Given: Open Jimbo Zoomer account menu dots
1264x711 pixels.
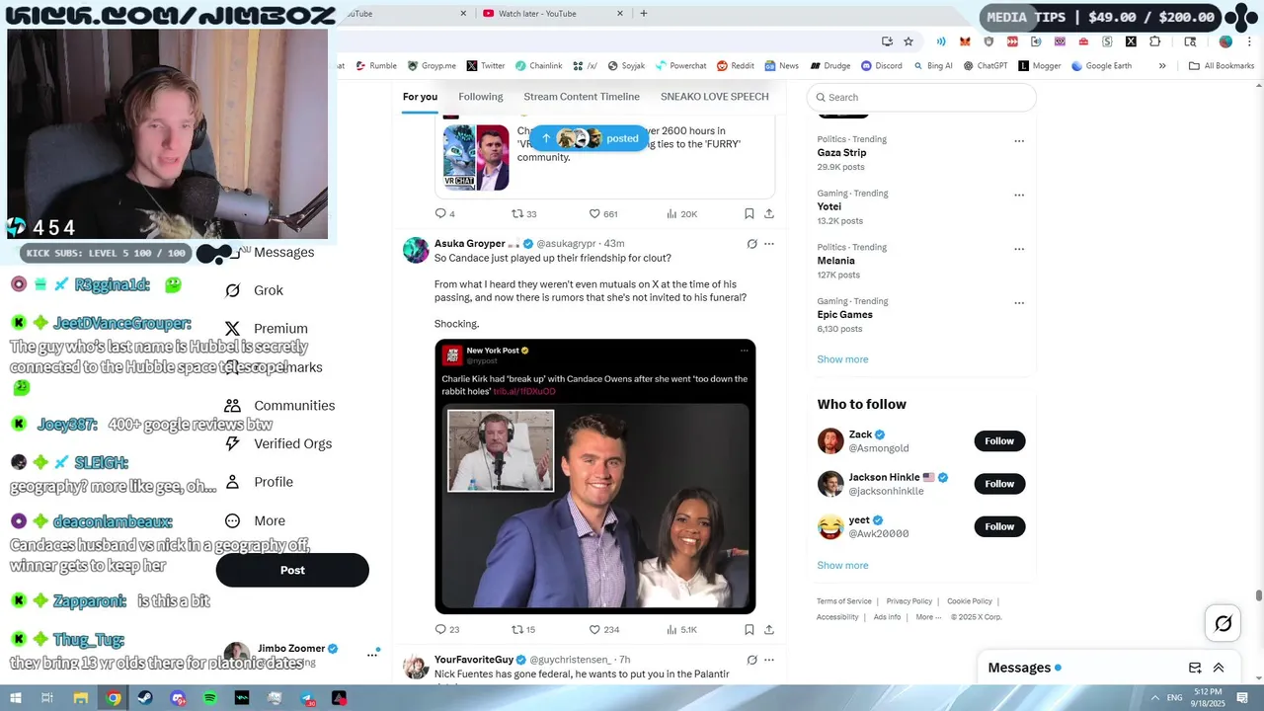Looking at the screenshot, I should [372, 654].
